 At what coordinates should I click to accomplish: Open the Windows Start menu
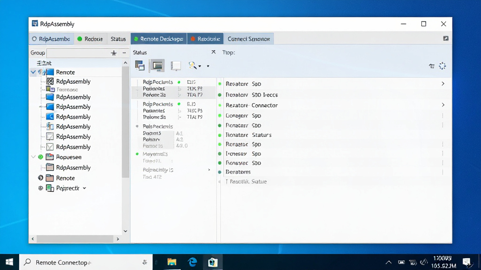(x=9, y=262)
